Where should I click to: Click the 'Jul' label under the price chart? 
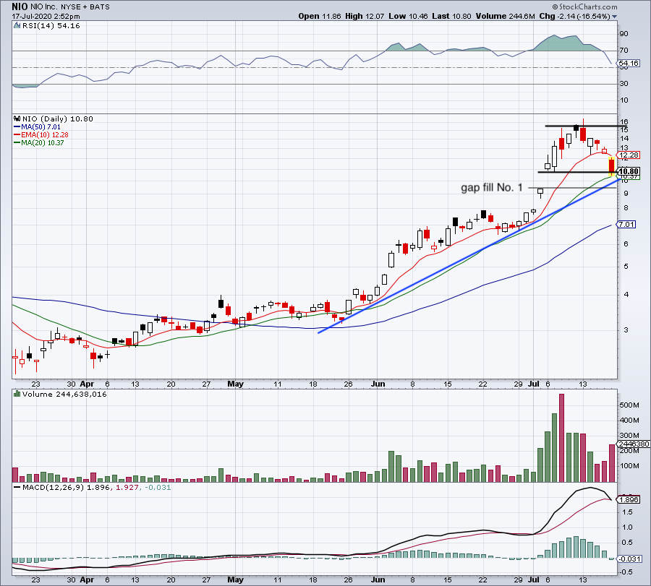coord(534,384)
